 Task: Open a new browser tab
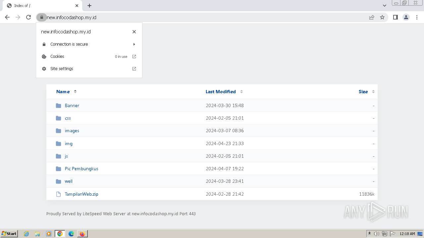(89, 6)
